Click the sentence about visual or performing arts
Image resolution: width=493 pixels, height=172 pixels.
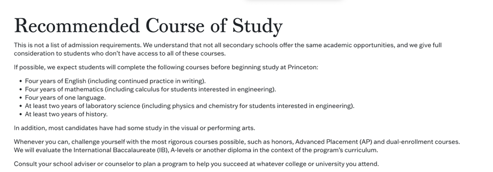[134, 128]
